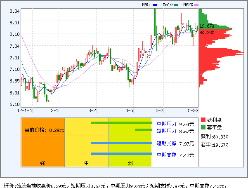The image size is (248, 188).
Task: Click the pink MA20 legend swatch
Action: [196, 5]
